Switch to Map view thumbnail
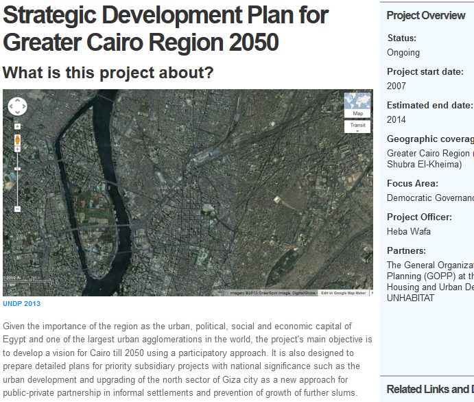This screenshot has width=474, height=402. (357, 105)
